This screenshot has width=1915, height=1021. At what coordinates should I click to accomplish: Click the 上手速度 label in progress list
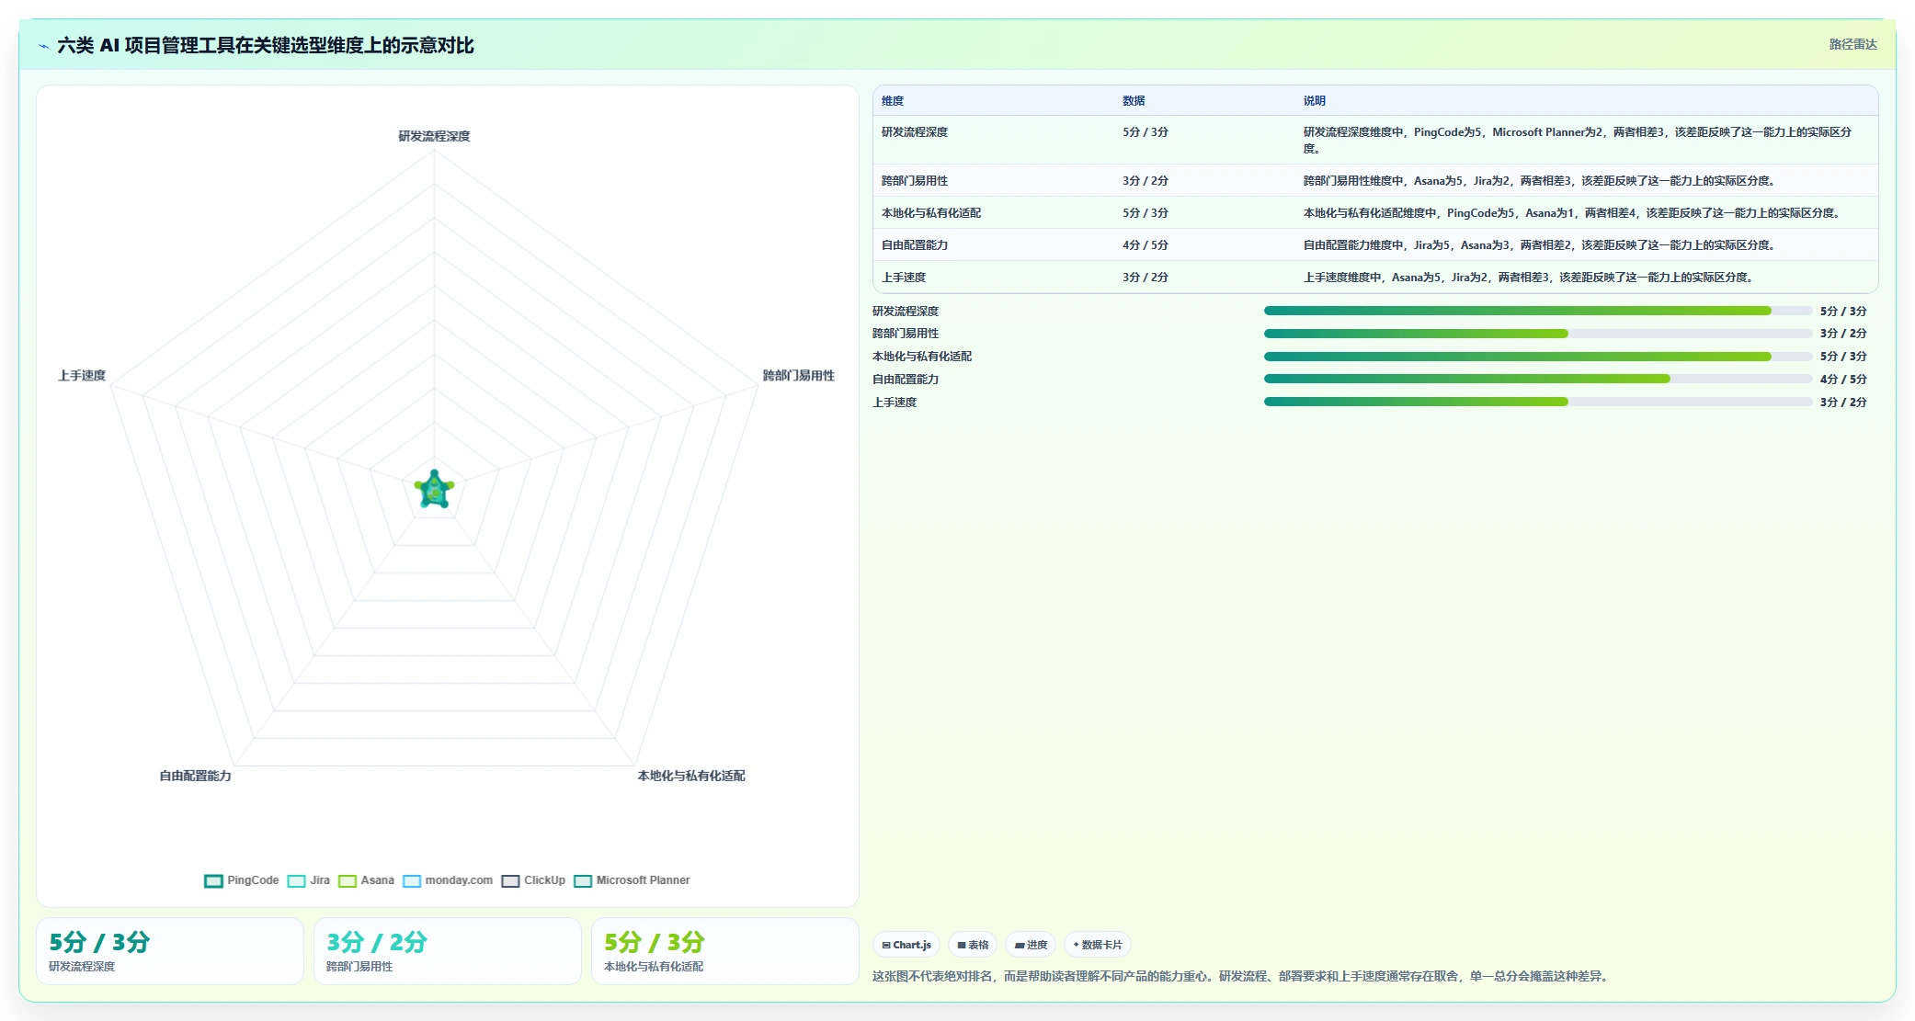(895, 403)
